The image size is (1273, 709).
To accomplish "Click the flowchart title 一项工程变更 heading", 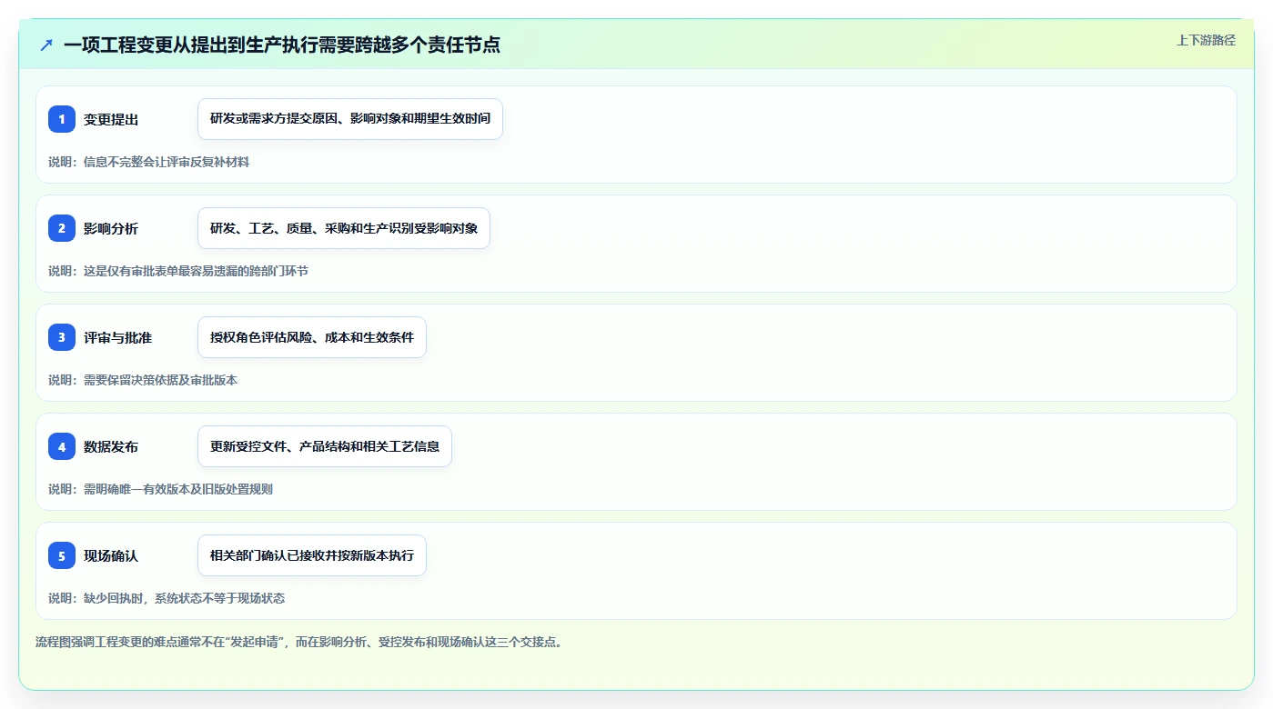I will (282, 45).
